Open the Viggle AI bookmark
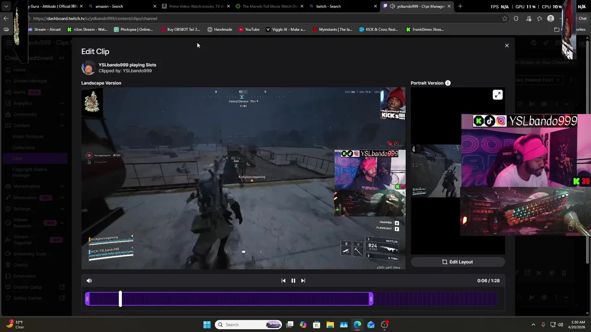591x332 pixels. coord(285,30)
